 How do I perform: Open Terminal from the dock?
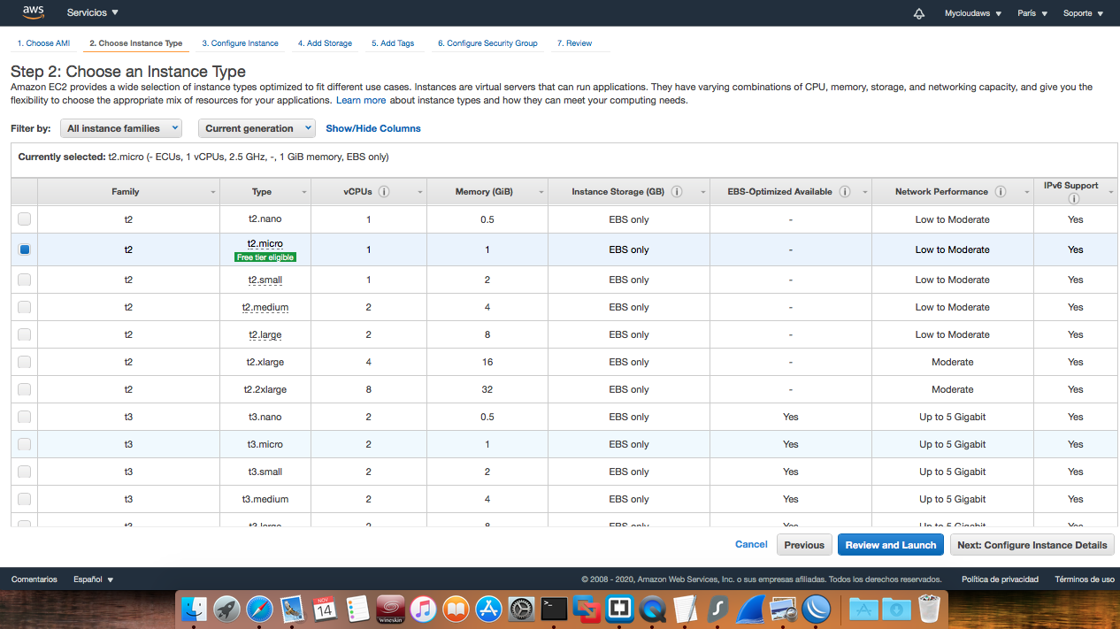pos(554,609)
